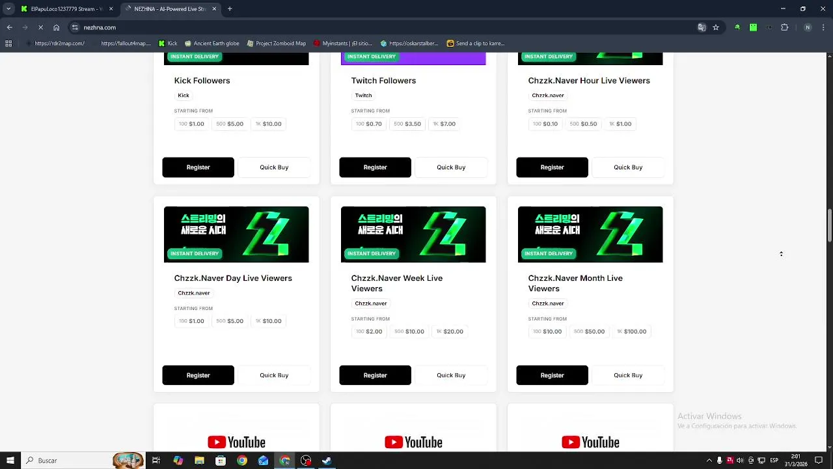Select the 1K $100.00 Month Live Viewers price
The width and height of the screenshot is (833, 469).
click(x=632, y=332)
